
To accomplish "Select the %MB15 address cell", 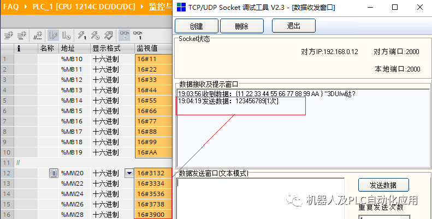I will click(74, 111).
